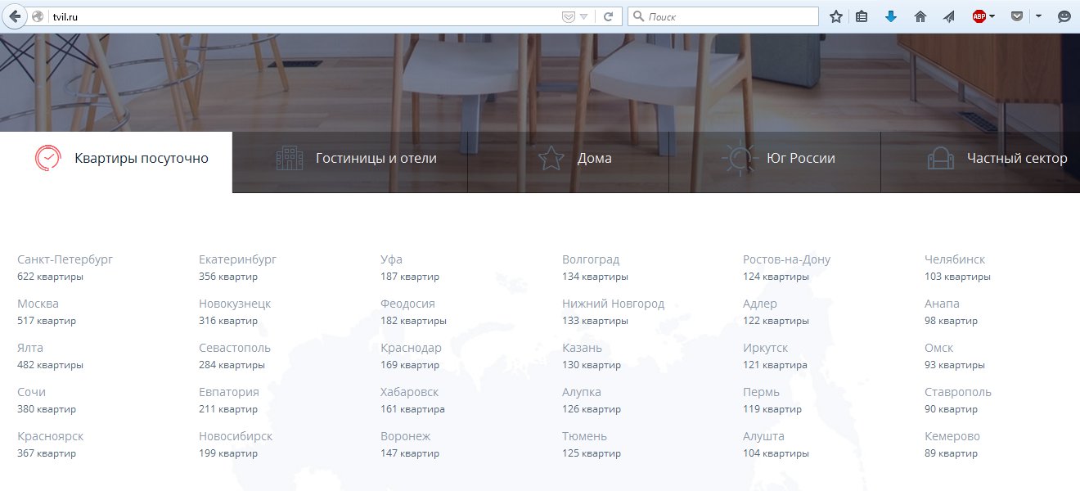Open the Анапа city link
Viewport: 1080px width, 491px height.
pos(942,304)
